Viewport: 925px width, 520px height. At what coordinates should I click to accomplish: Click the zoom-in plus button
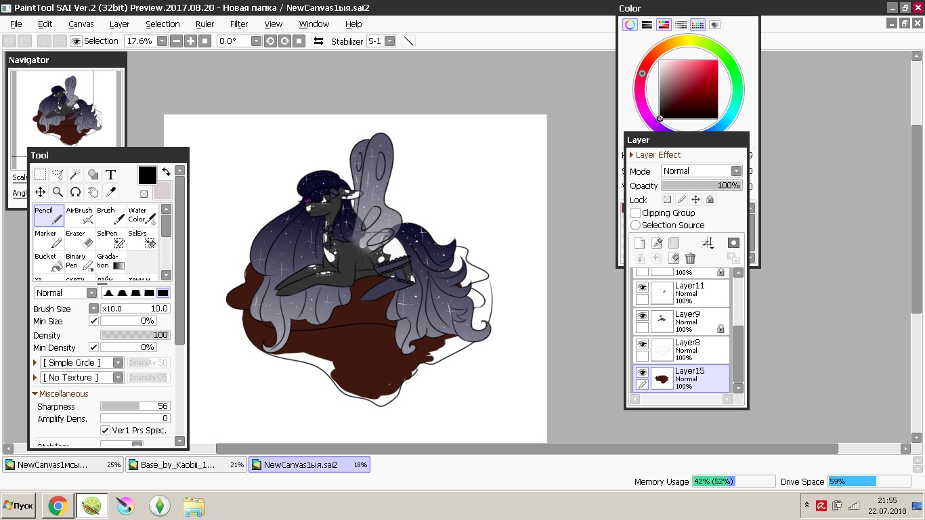point(191,41)
